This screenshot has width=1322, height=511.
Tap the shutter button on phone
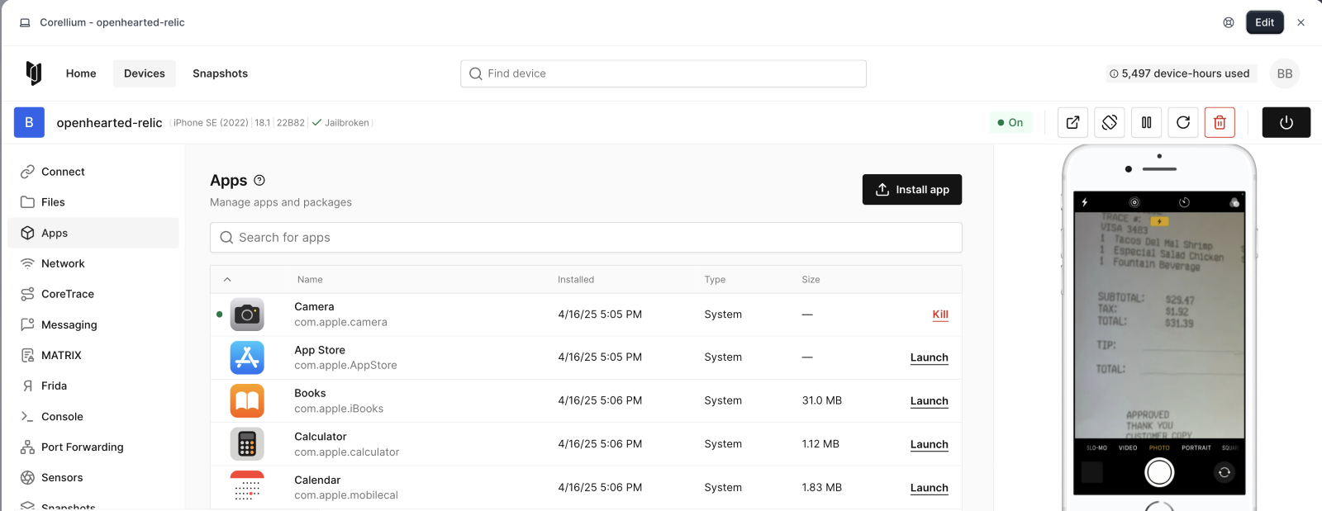pos(1159,472)
